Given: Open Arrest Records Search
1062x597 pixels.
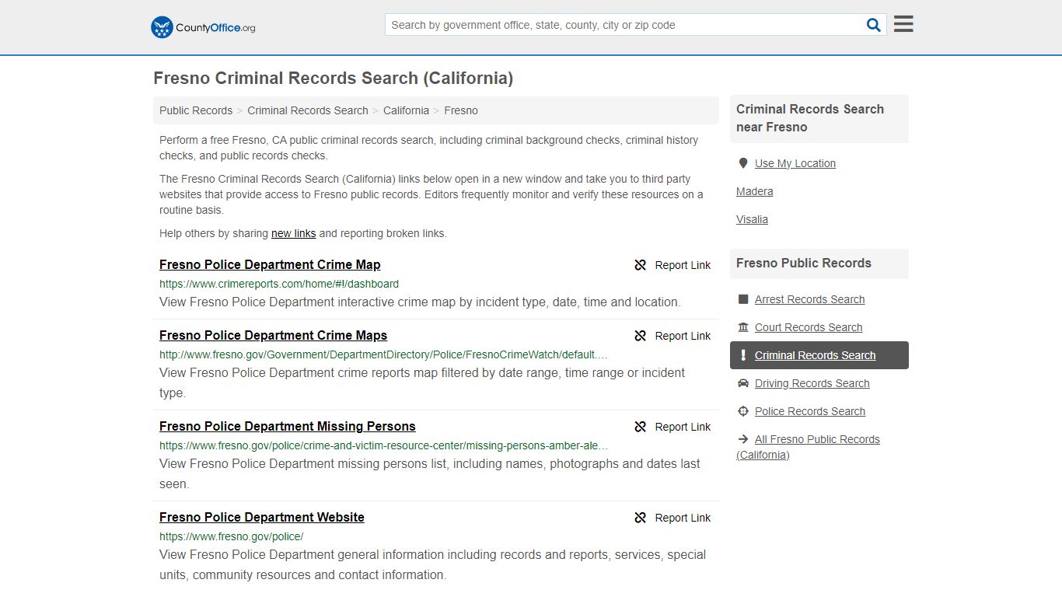Looking at the screenshot, I should tap(809, 299).
